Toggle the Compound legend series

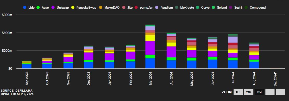255,8
